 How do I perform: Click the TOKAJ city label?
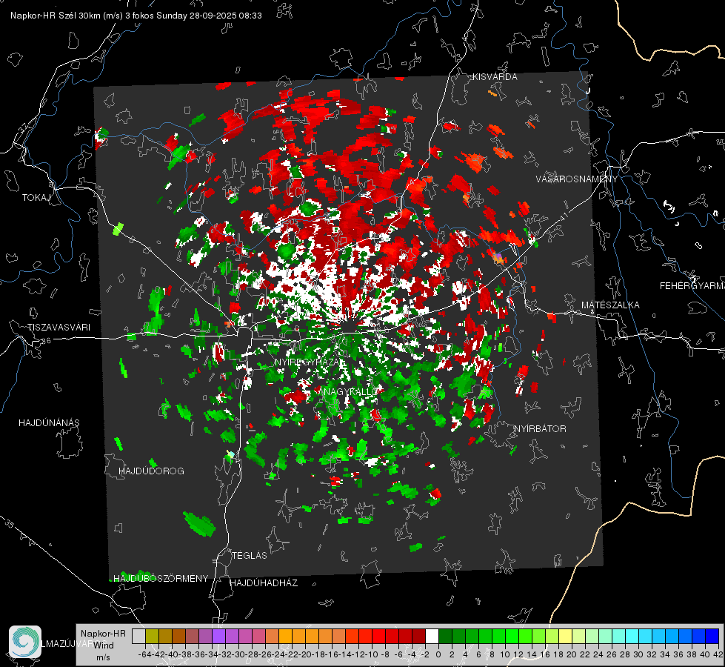point(36,198)
